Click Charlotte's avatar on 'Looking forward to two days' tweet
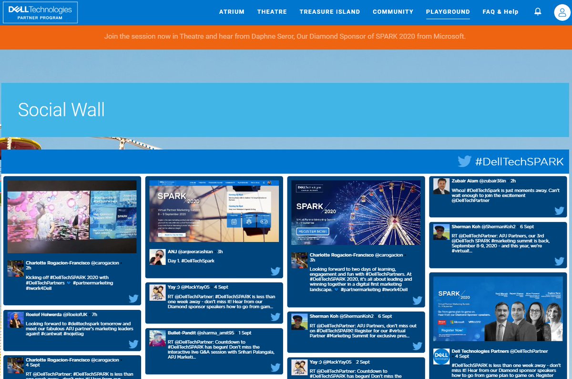572x379 pixels. tap(299, 261)
